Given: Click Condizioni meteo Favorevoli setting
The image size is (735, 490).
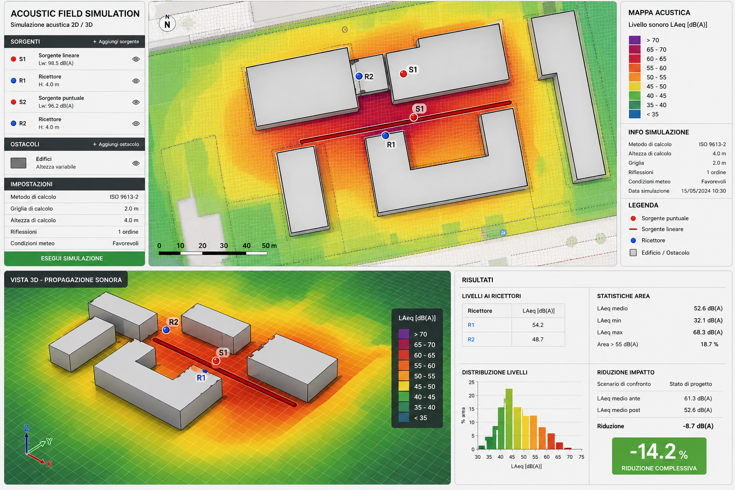Looking at the screenshot, I should [x=75, y=243].
